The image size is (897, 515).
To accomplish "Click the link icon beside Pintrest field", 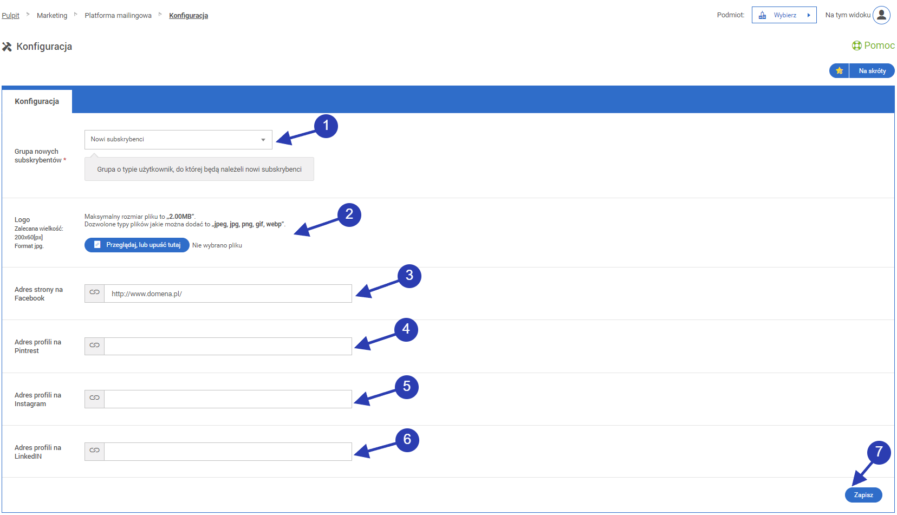I will [x=95, y=346].
